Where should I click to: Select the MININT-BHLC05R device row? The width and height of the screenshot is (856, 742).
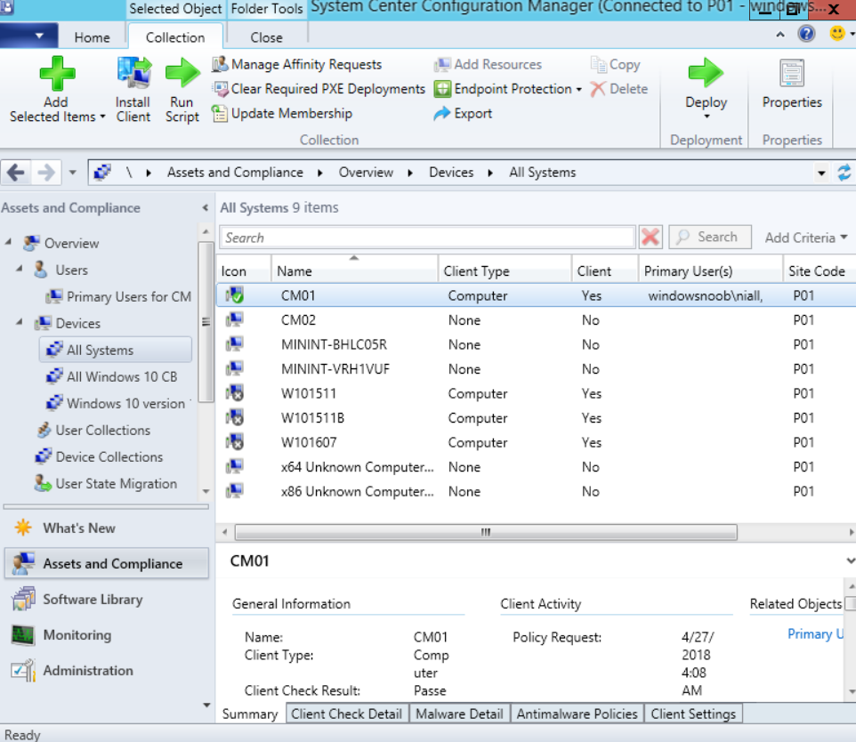click(x=536, y=344)
